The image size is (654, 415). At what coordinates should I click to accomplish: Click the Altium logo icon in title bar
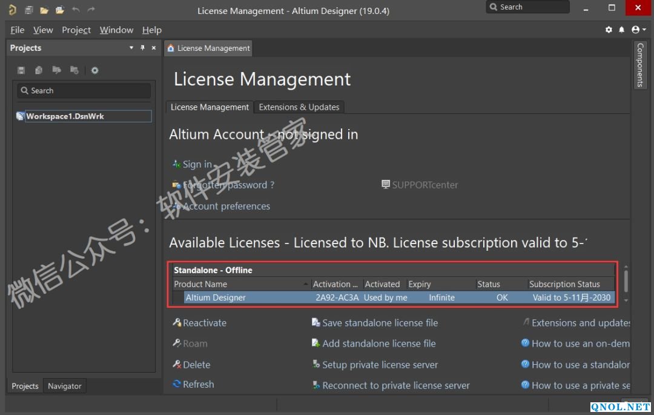pos(12,10)
